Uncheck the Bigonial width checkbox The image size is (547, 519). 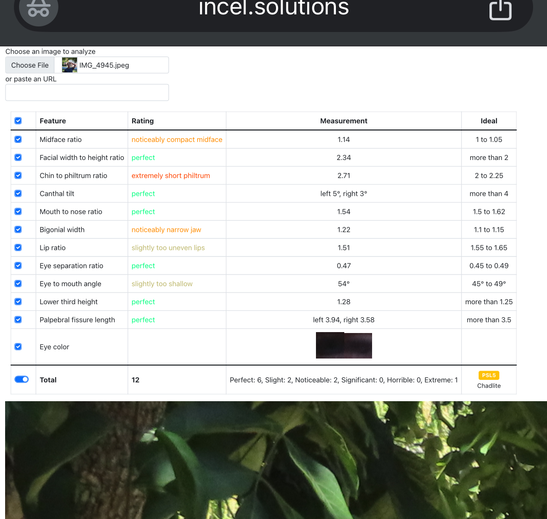[x=18, y=230]
